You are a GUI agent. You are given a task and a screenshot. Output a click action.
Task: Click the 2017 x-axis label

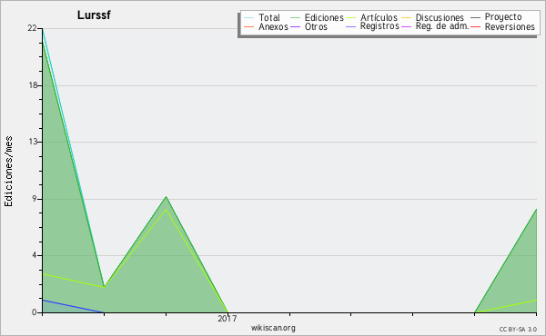[x=227, y=318]
